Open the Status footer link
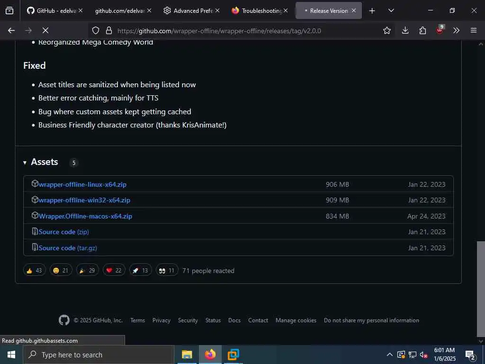Viewport: 485px width, 364px height. tap(213, 320)
